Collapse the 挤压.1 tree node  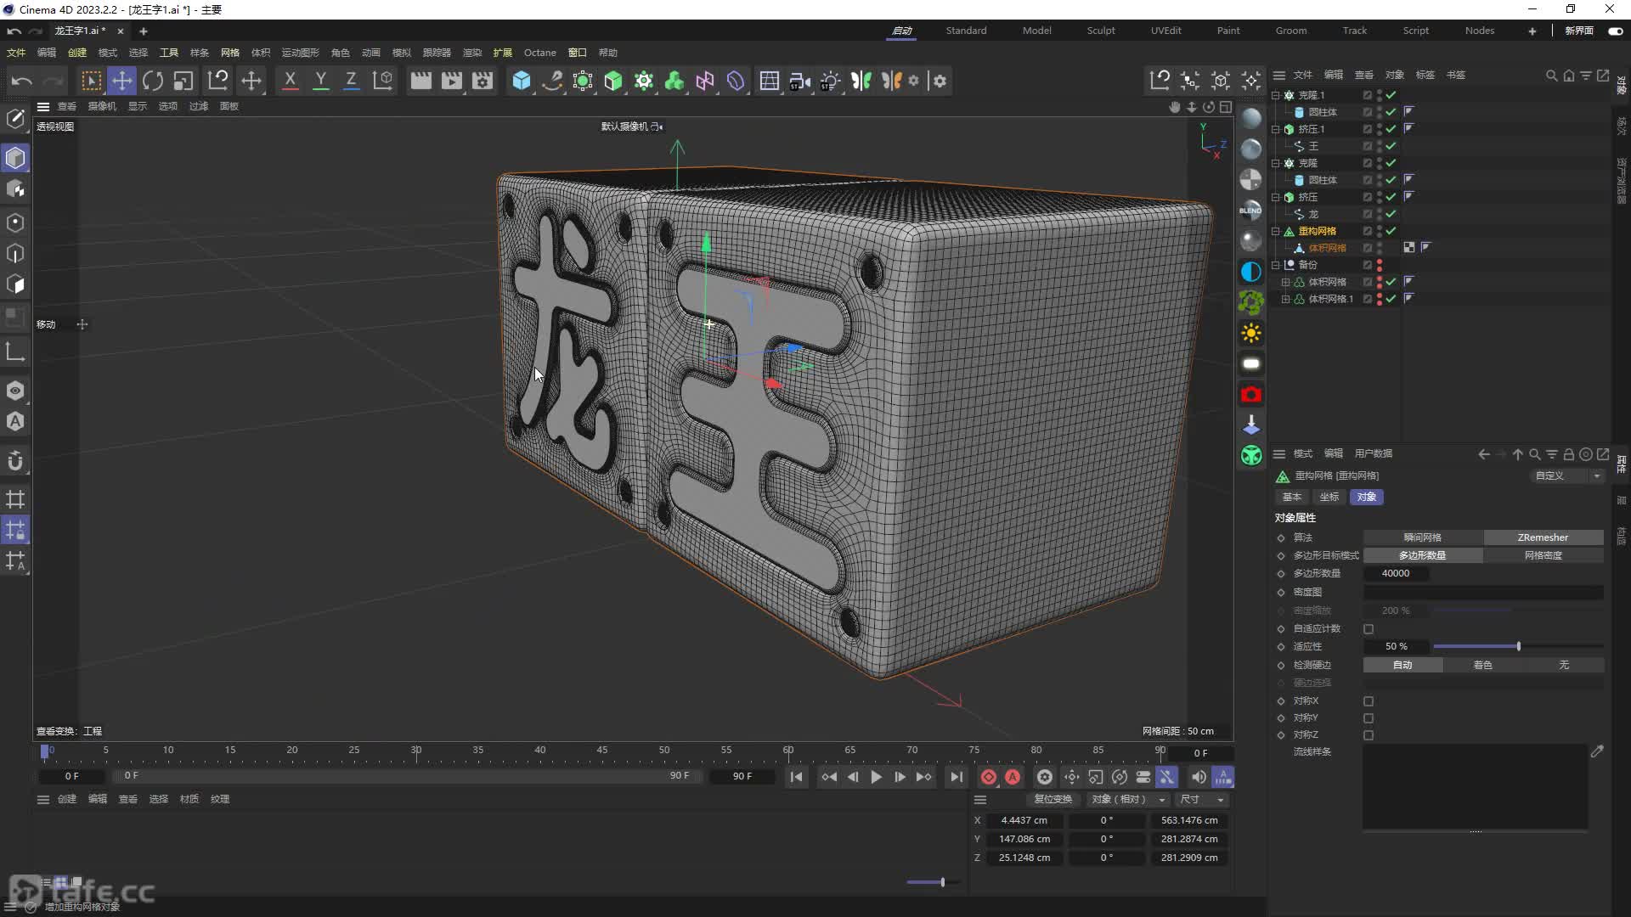click(1276, 129)
